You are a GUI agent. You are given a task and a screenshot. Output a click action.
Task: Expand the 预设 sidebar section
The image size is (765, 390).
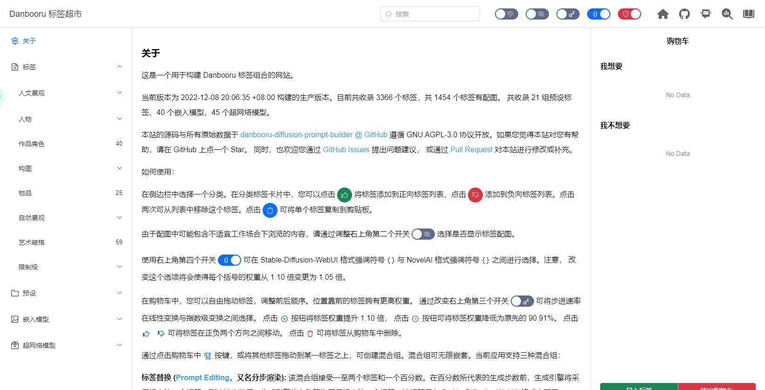(x=66, y=293)
